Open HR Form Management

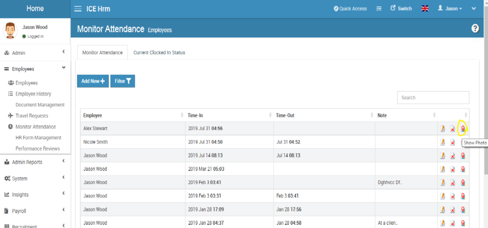click(x=38, y=137)
